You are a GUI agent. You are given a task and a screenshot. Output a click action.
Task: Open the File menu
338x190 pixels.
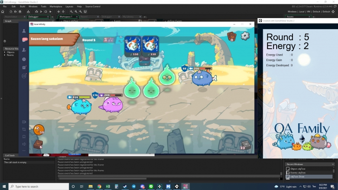(x=5, y=6)
